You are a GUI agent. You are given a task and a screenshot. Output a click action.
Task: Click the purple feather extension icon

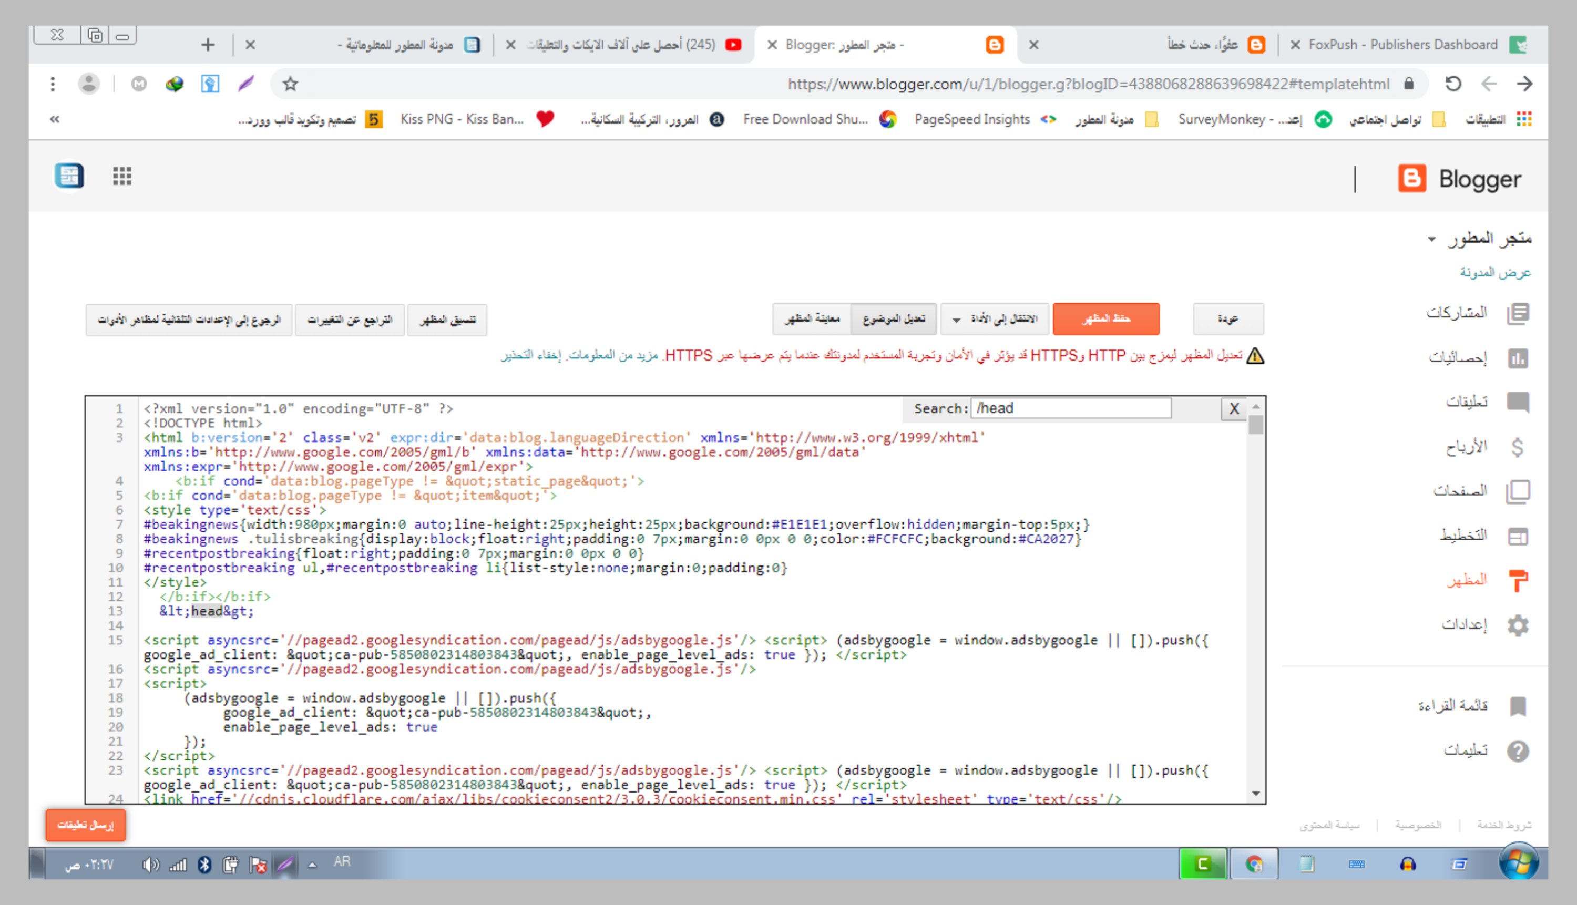pyautogui.click(x=246, y=84)
